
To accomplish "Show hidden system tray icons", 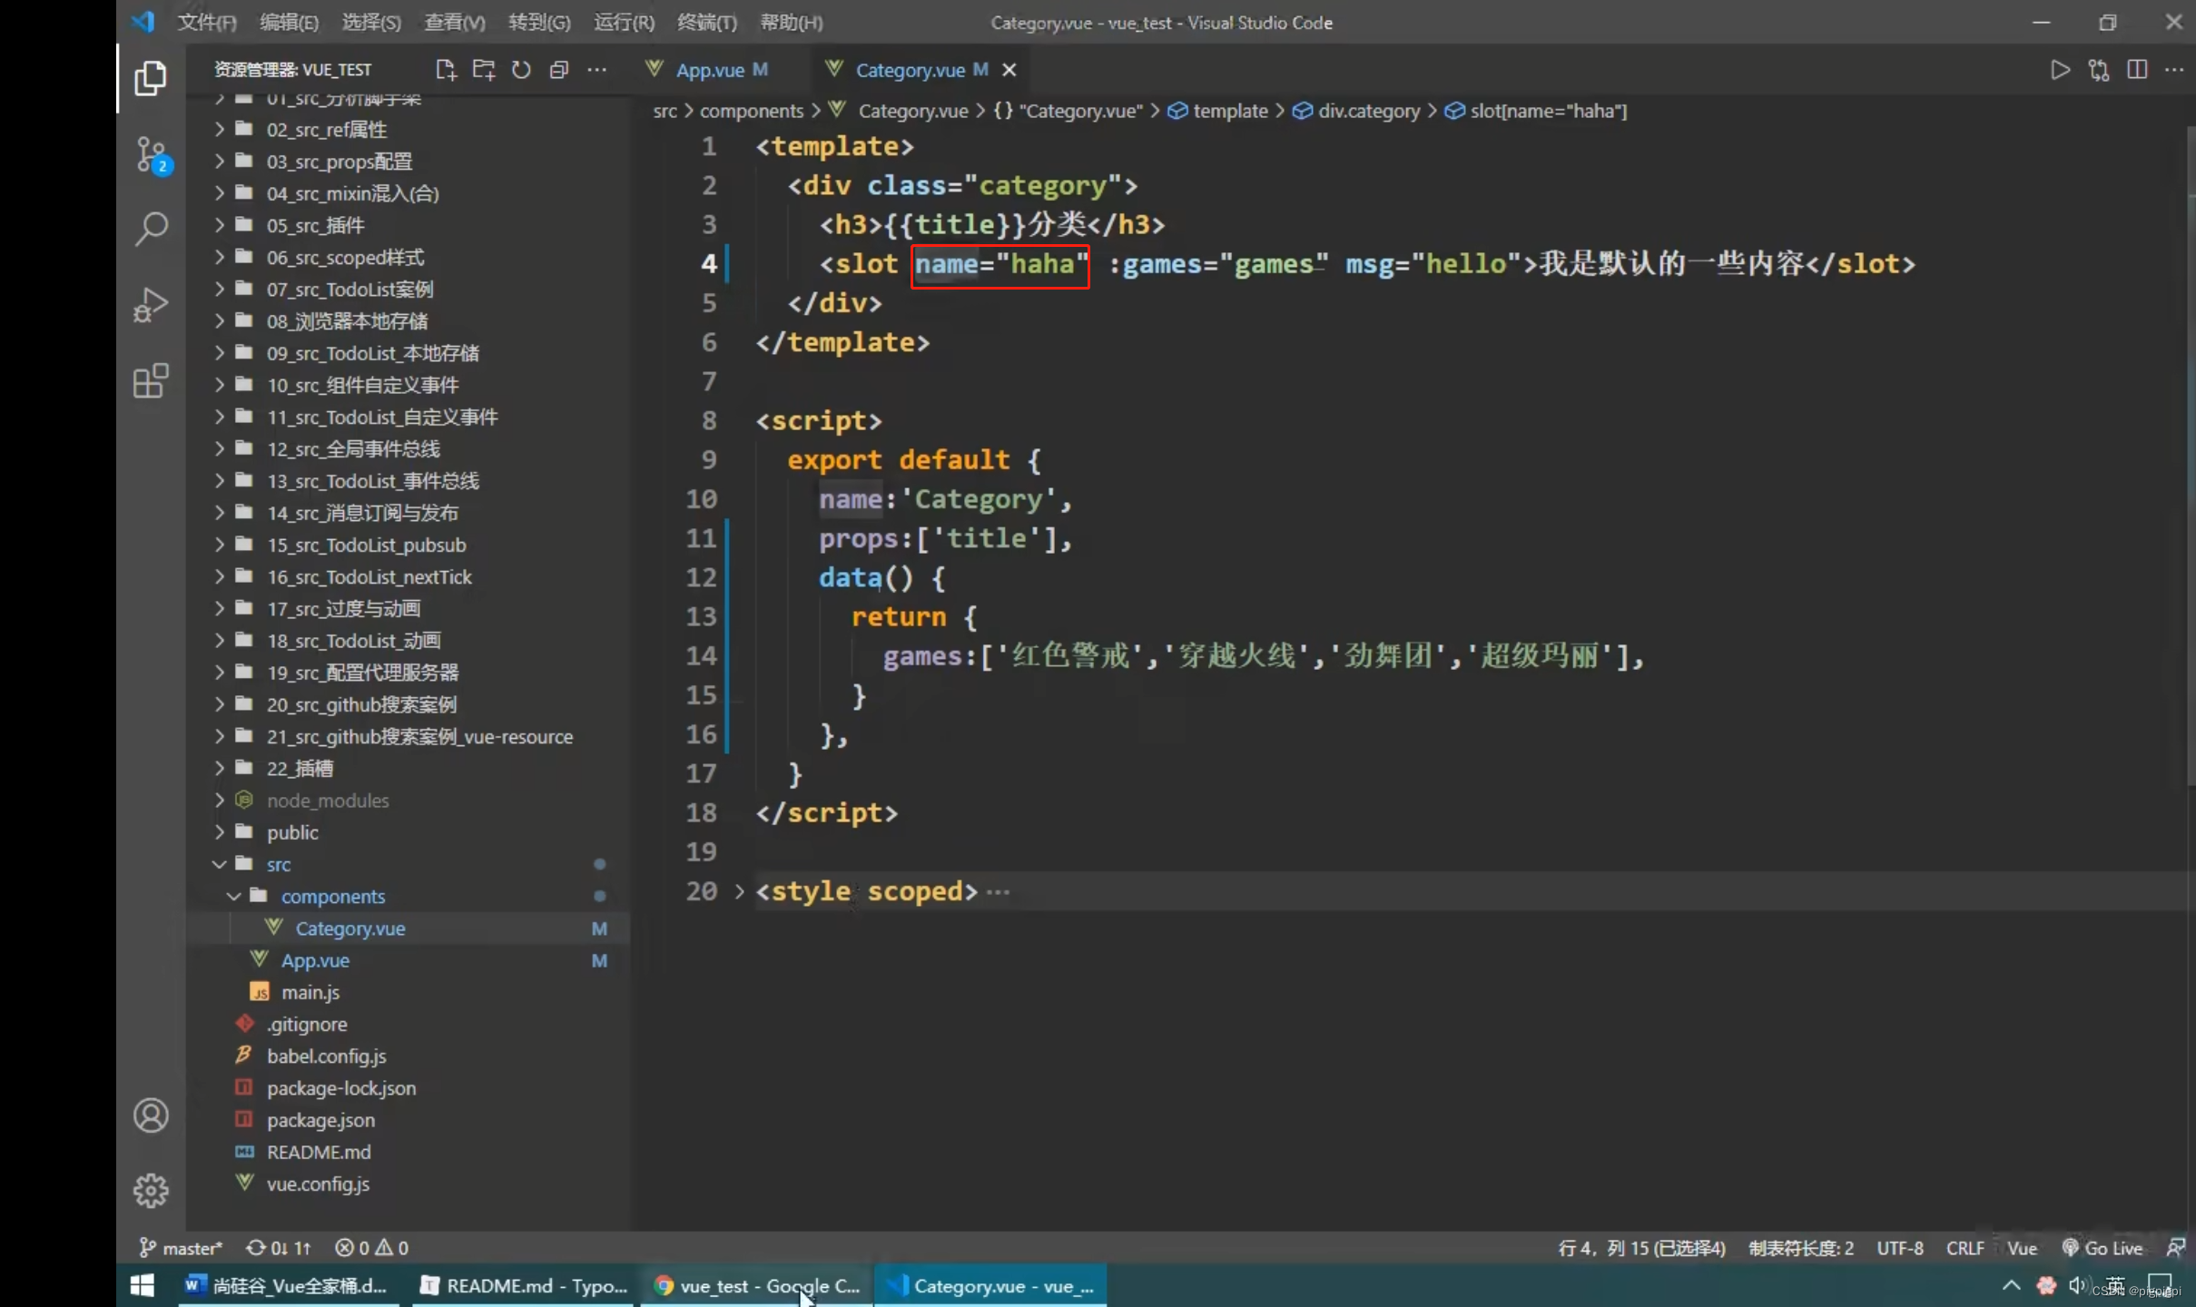I will coord(2011,1285).
